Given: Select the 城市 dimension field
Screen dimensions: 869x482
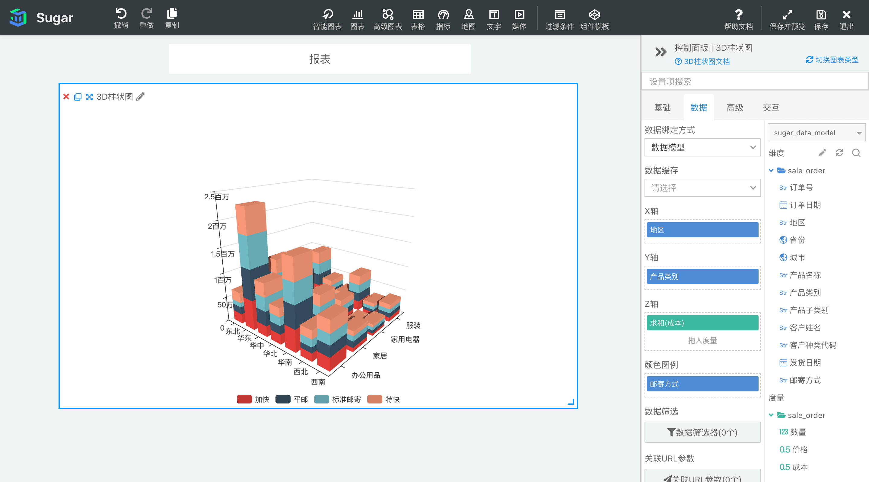Looking at the screenshot, I should coord(792,258).
